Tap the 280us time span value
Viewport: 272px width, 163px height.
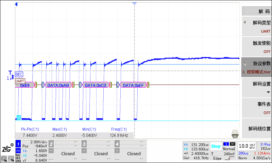(x=243, y=153)
